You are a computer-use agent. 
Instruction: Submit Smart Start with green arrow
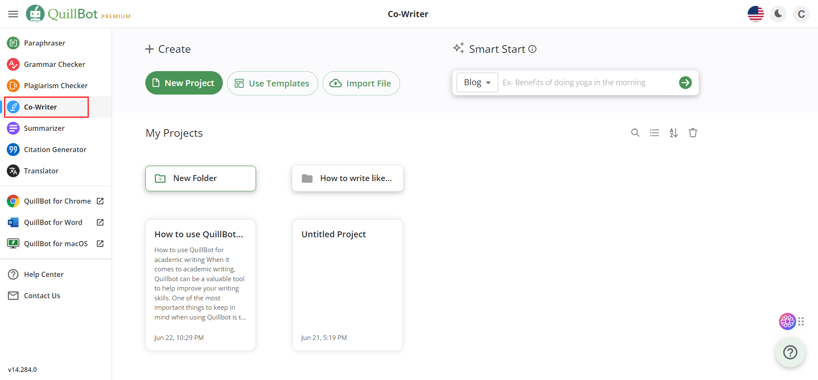coord(686,83)
